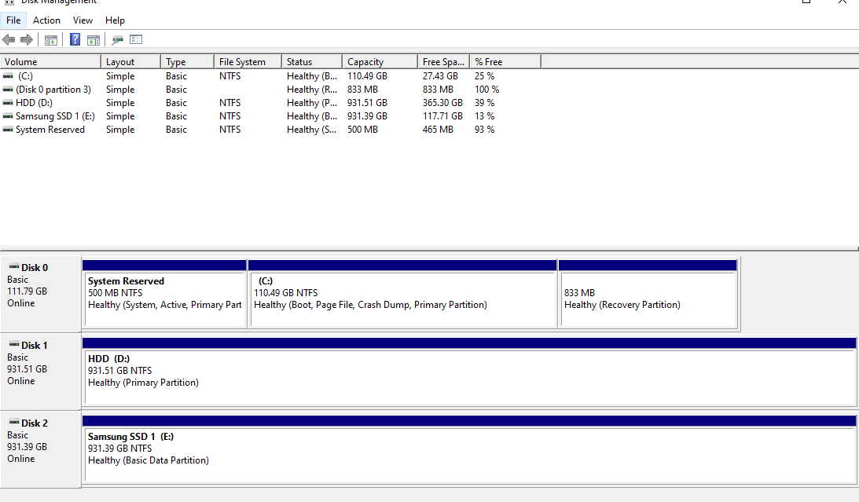Click the computer search toolbar icon
Screen dimensions: 859x502
click(x=116, y=39)
